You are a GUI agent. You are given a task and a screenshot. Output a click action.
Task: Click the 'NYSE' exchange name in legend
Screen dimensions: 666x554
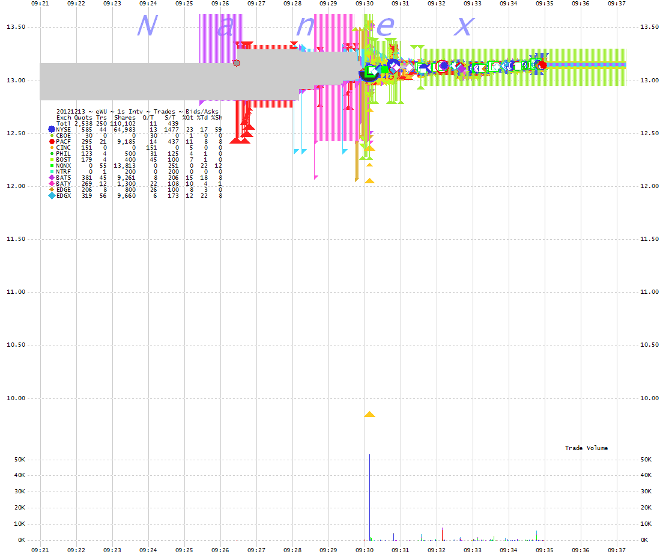(x=63, y=130)
